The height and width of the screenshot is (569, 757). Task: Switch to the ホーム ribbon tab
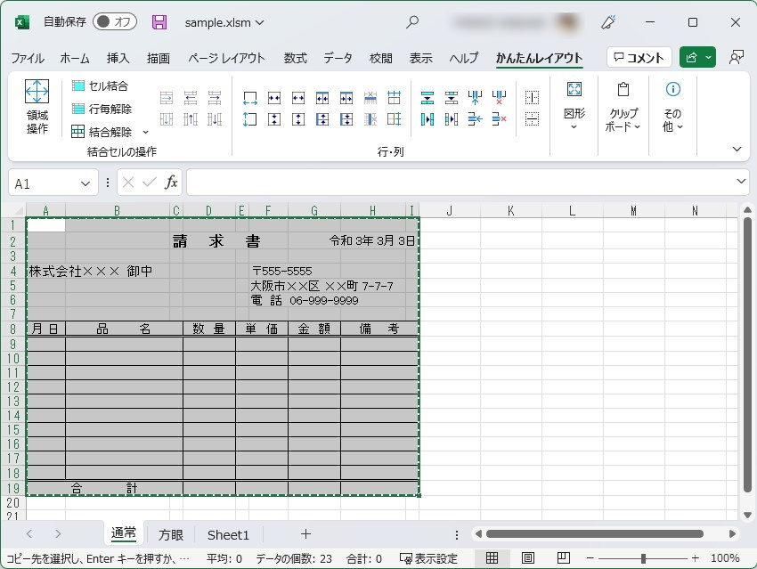[75, 57]
